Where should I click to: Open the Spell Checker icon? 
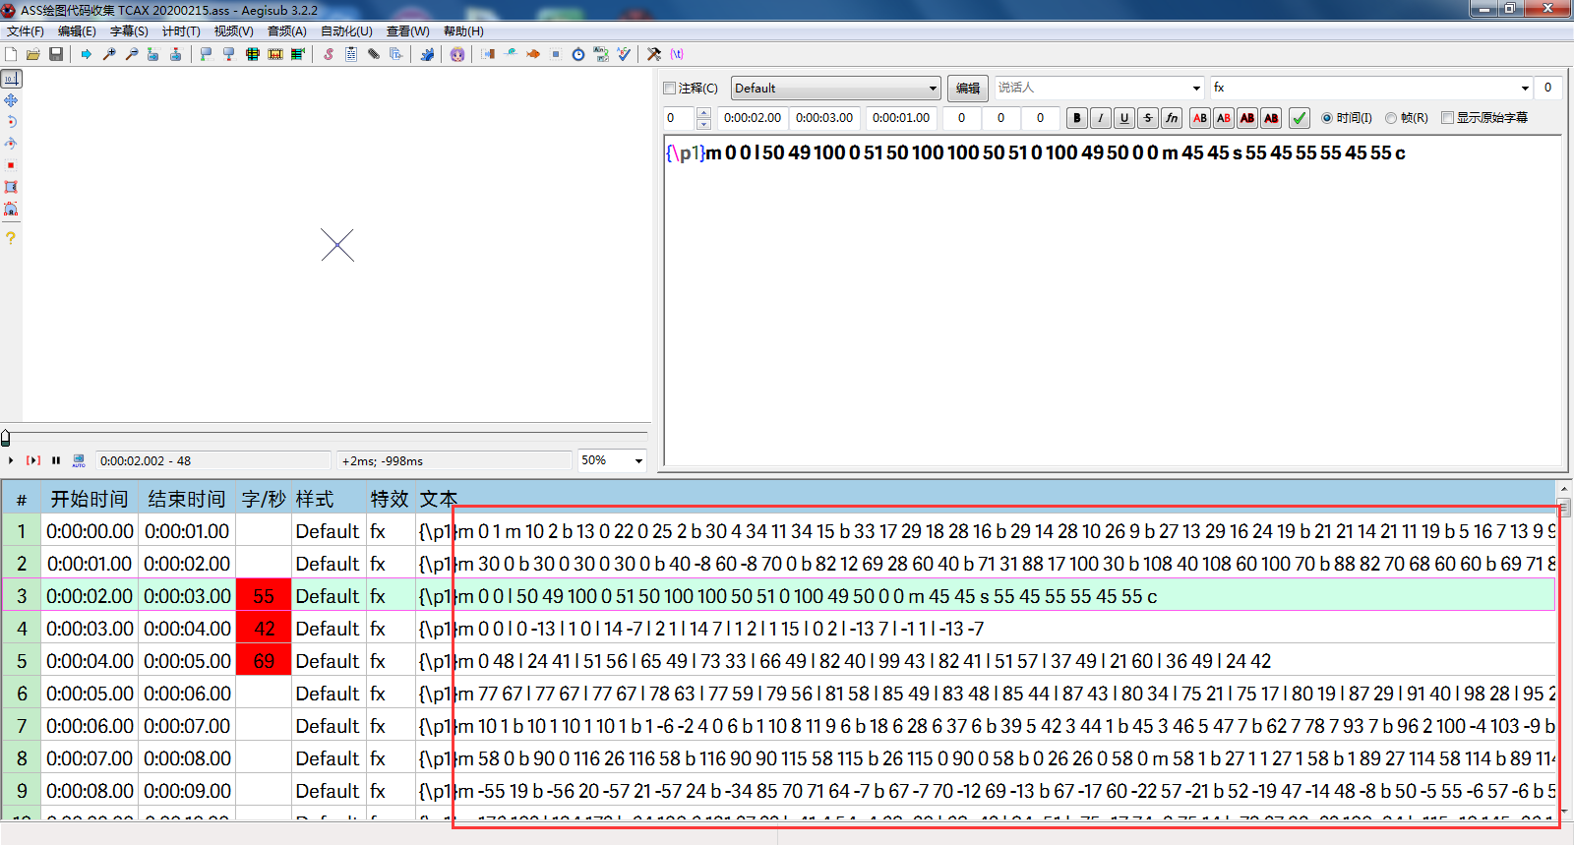pos(624,54)
